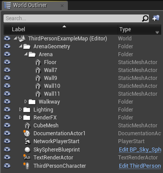Toggle visibility of Wall10
The width and height of the screenshot is (163, 173).
pyautogui.click(x=7, y=86)
